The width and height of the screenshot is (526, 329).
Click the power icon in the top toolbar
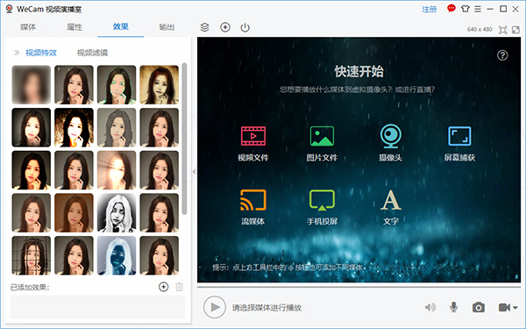[x=245, y=27]
